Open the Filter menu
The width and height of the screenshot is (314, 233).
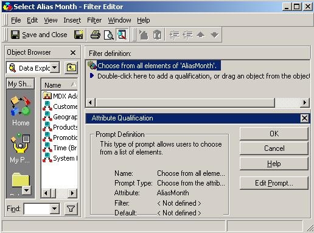tap(94, 20)
